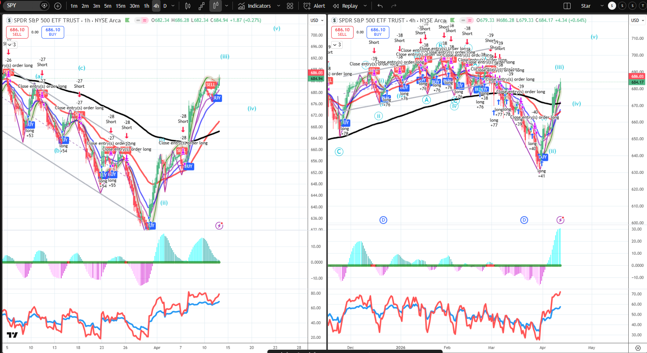This screenshot has width=647, height=353.
Task: Click the white S avatar icon
Action: click(x=612, y=6)
